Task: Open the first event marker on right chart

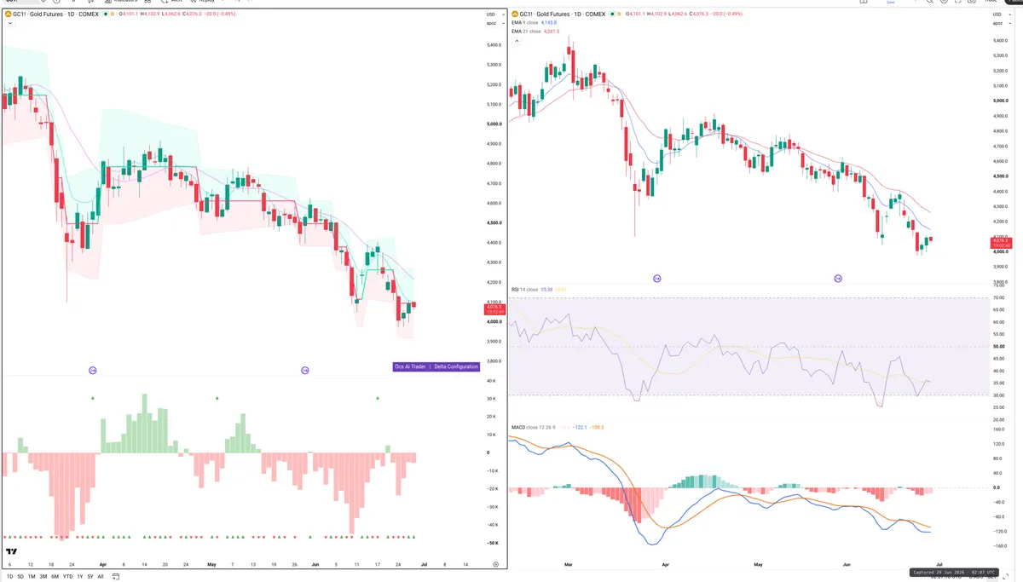Action: pos(656,279)
